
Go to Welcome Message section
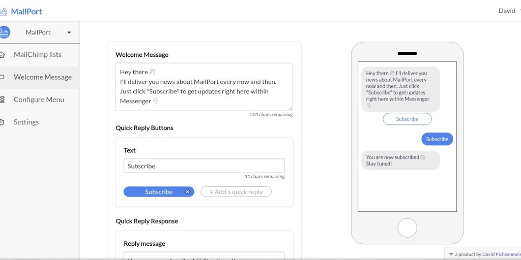(43, 77)
